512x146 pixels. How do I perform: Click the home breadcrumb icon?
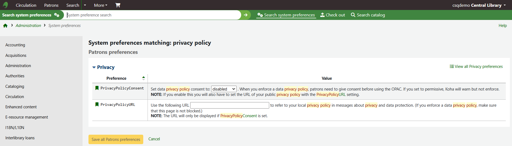pos(5,26)
